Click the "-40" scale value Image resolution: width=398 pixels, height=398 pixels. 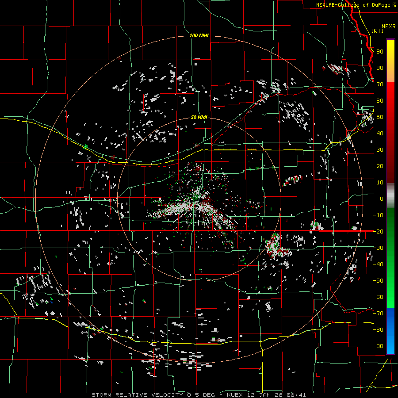[x=378, y=264]
